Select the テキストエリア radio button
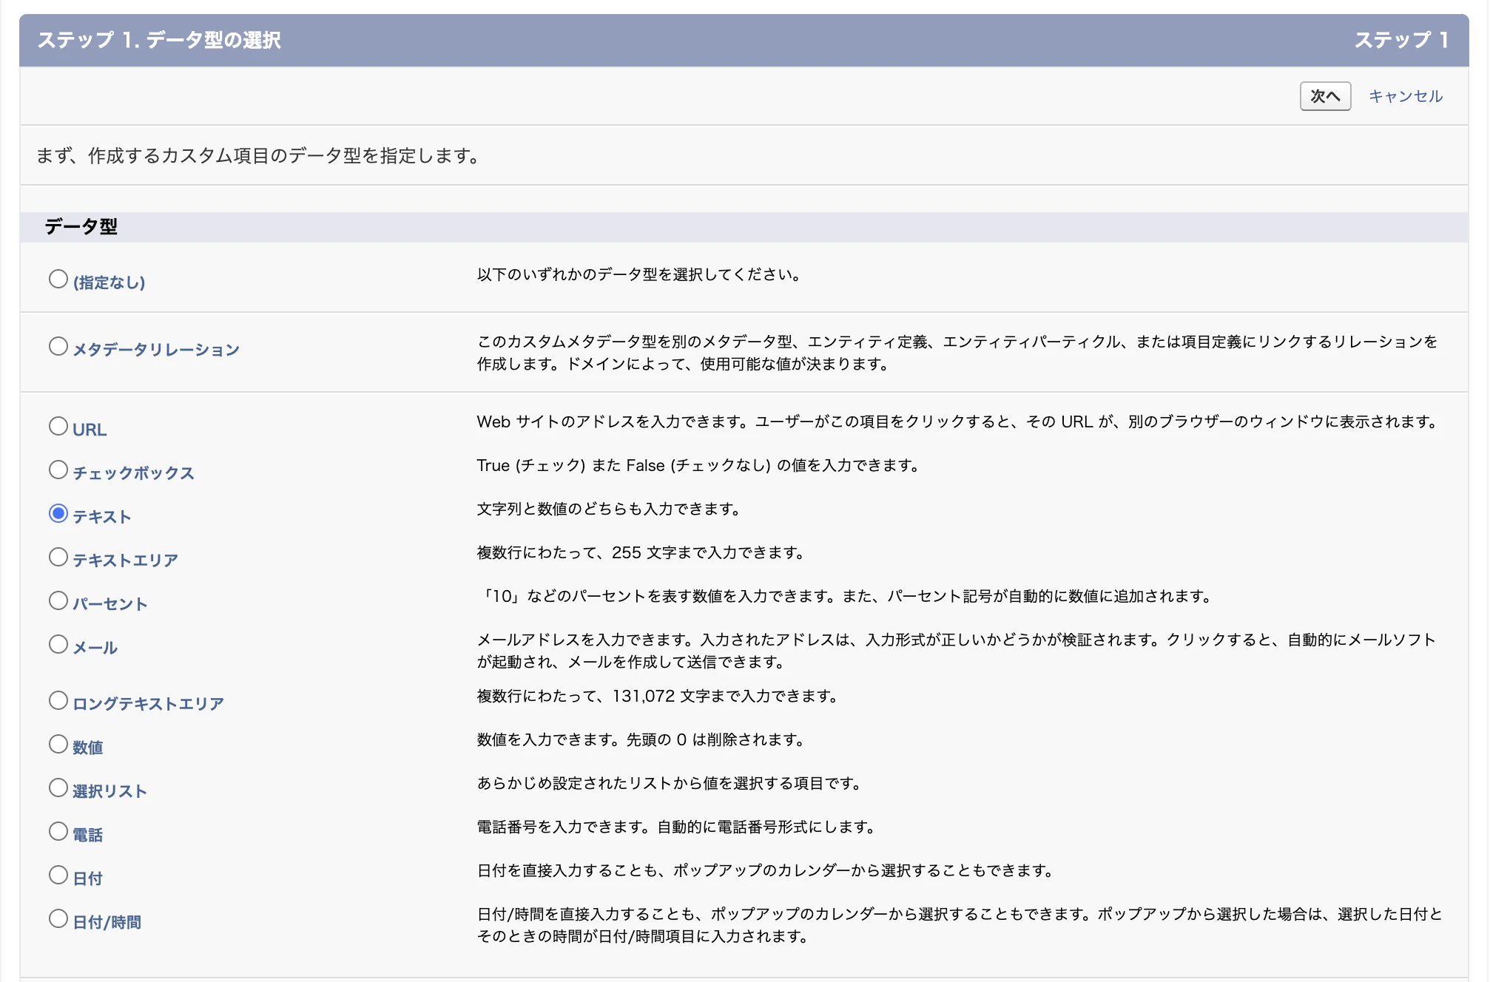1490x982 pixels. coord(58,557)
